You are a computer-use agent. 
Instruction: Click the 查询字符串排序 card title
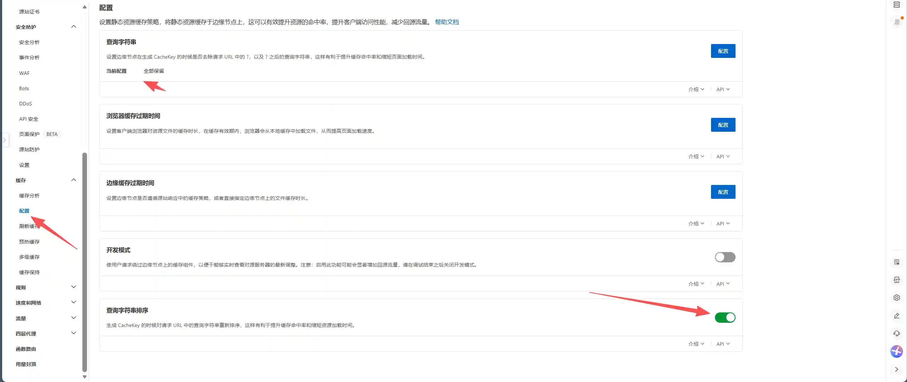click(127, 310)
